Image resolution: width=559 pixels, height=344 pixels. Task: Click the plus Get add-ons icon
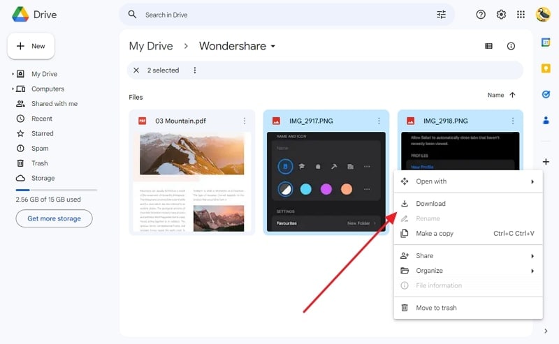pos(546,162)
